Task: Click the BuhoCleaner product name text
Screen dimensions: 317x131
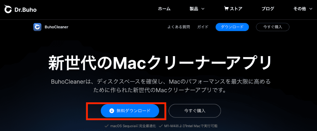Action: [x=56, y=27]
